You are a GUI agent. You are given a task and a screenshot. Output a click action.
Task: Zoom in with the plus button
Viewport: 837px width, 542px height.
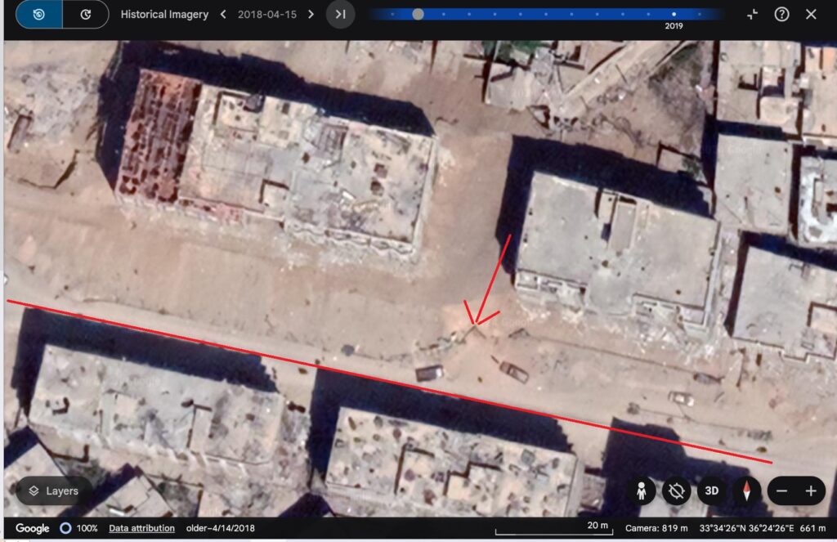(811, 490)
